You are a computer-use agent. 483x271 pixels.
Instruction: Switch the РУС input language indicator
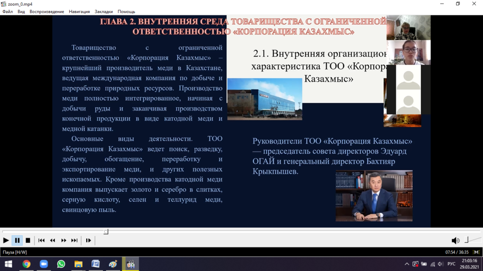pyautogui.click(x=451, y=264)
